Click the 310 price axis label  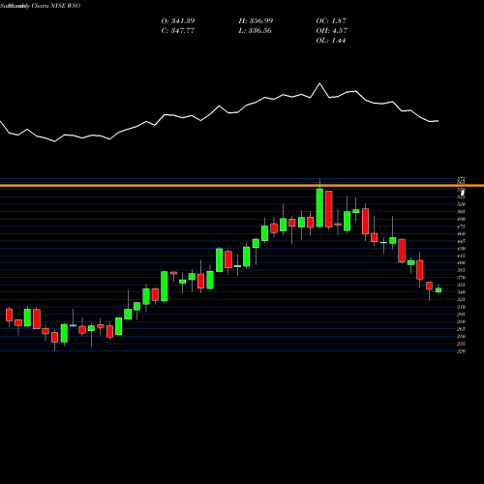pyautogui.click(x=462, y=307)
